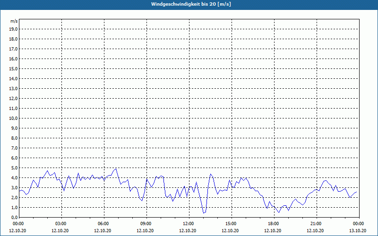Select the "12.10.20" date beneath 15:00
Image resolution: width=378 pixels, height=236 pixels.
pyautogui.click(x=230, y=230)
